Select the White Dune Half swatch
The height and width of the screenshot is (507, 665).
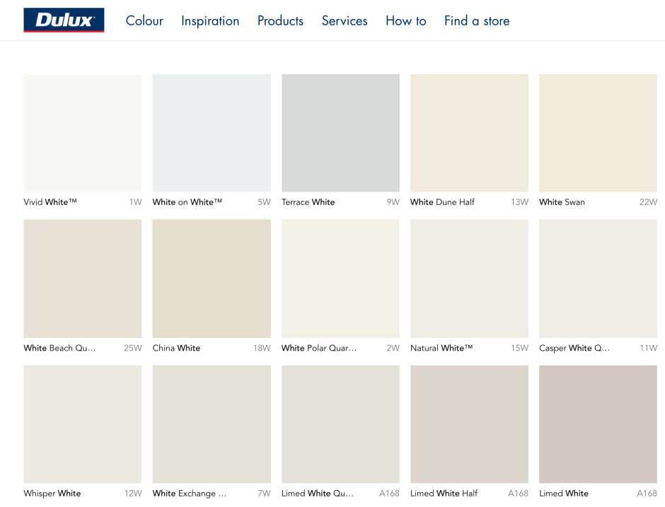click(469, 132)
